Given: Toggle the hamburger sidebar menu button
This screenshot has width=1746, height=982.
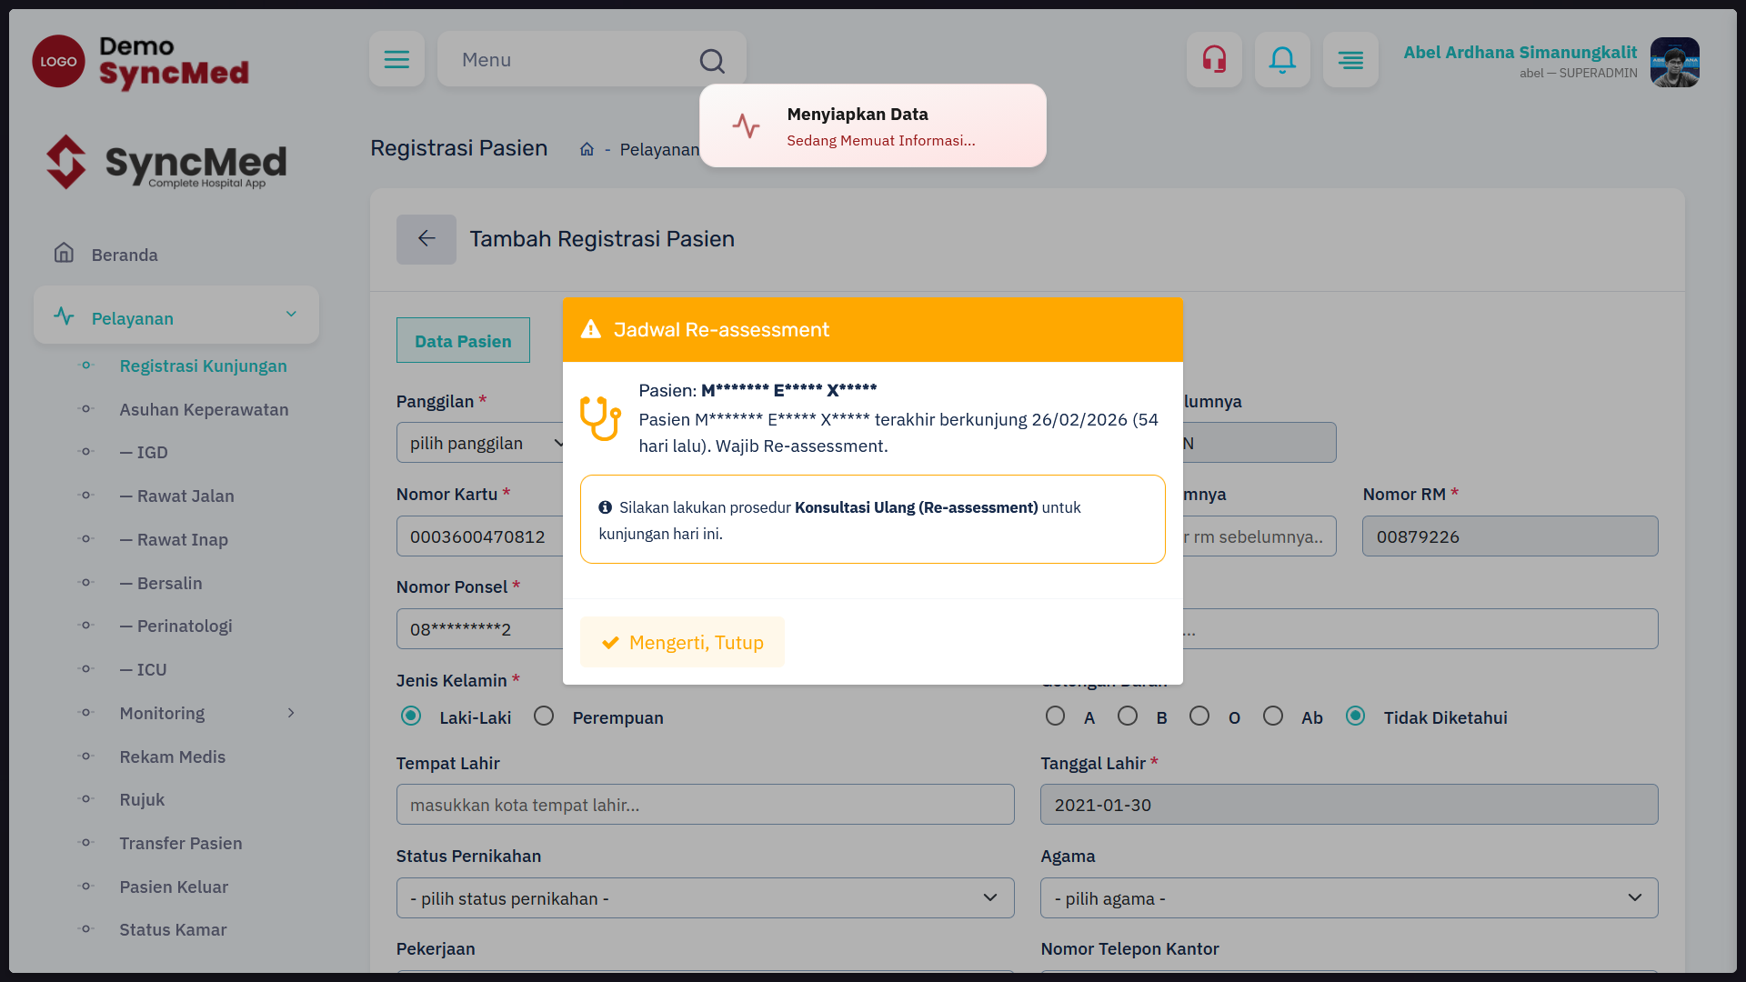Looking at the screenshot, I should [396, 59].
